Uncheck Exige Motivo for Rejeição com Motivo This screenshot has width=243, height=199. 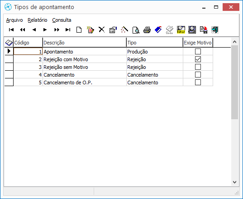(x=198, y=59)
